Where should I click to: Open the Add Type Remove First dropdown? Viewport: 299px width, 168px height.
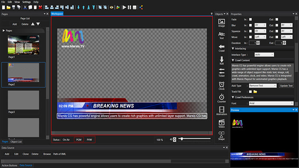262,86
